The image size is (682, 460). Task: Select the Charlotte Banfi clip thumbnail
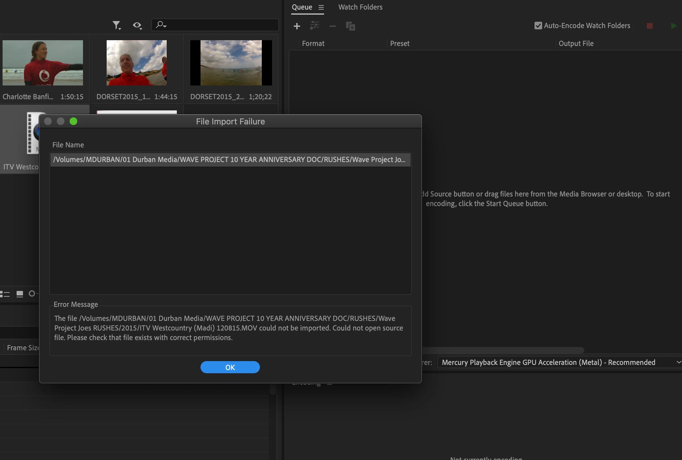[x=43, y=63]
